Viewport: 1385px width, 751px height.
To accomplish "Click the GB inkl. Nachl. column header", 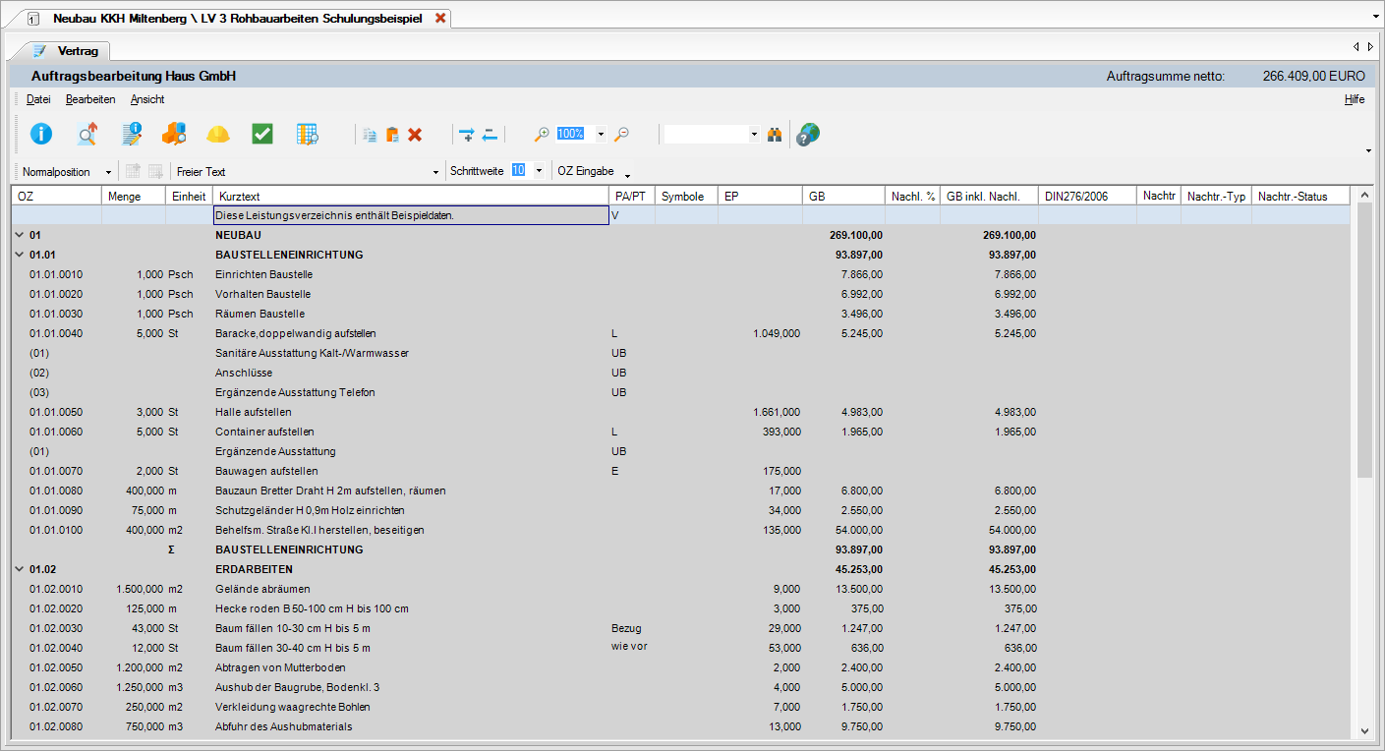I will click(989, 196).
